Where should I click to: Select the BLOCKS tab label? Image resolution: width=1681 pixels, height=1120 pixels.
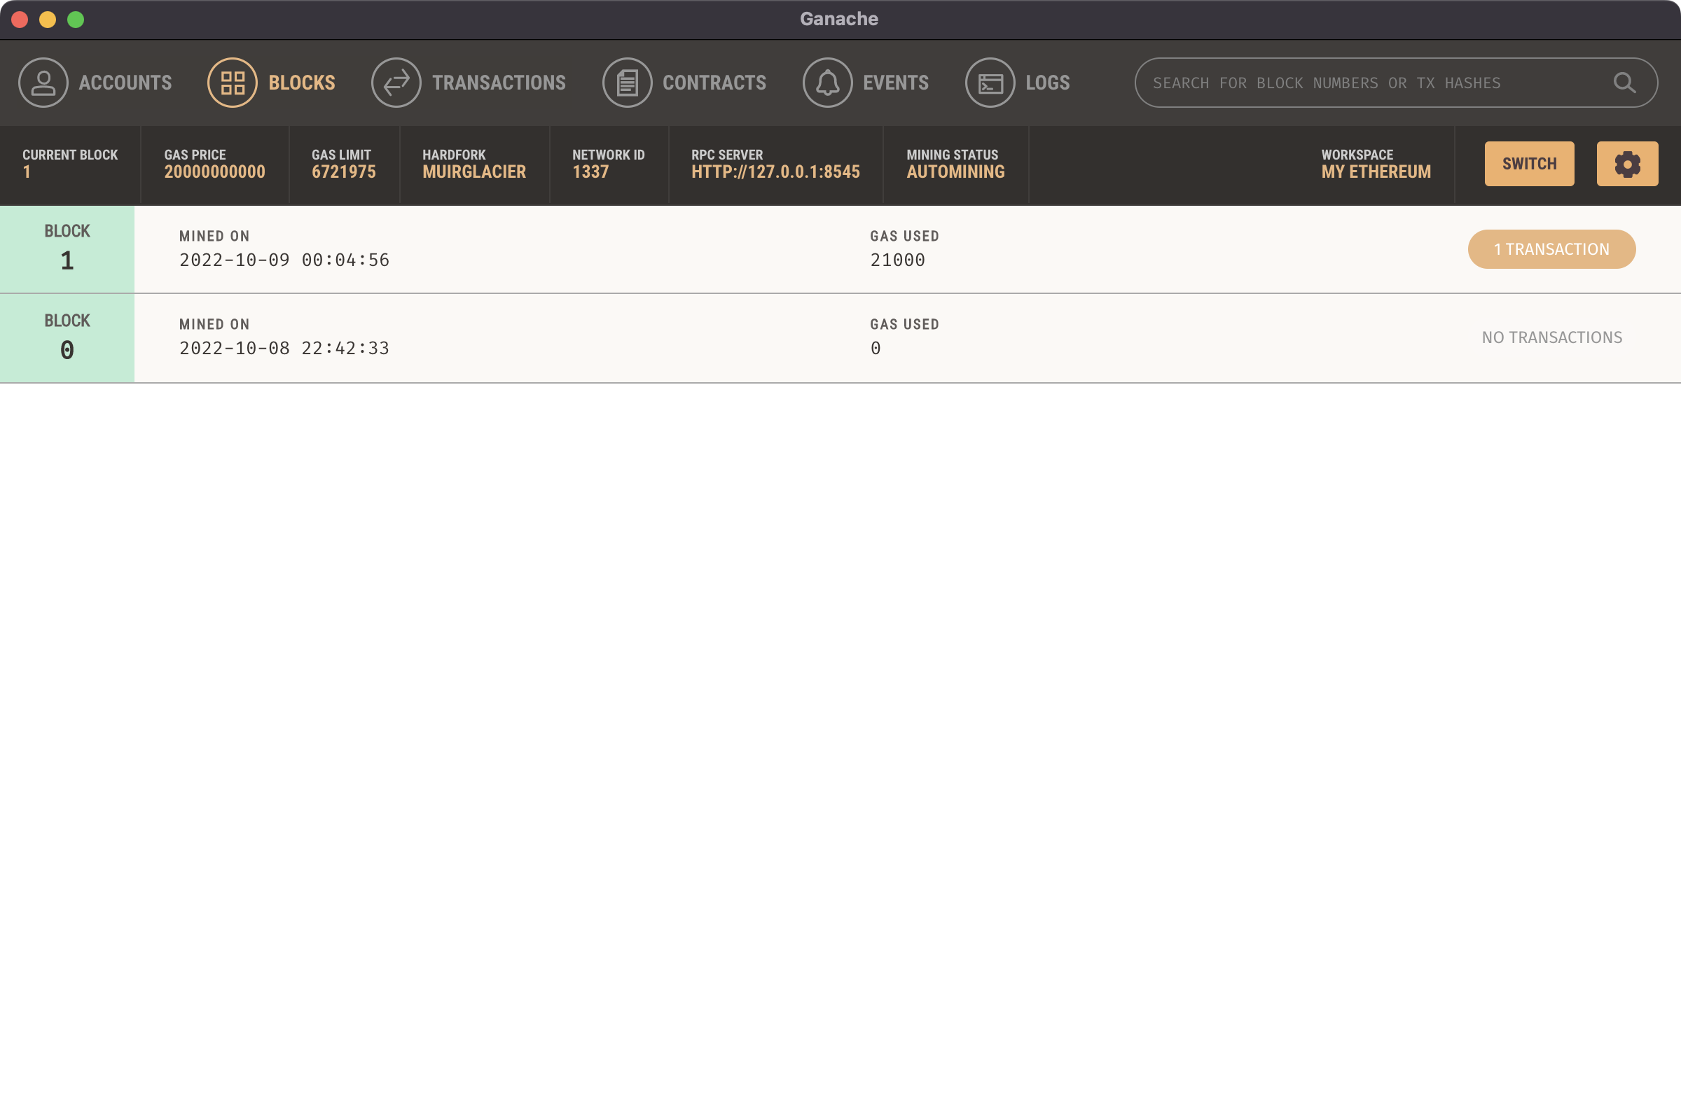[302, 83]
